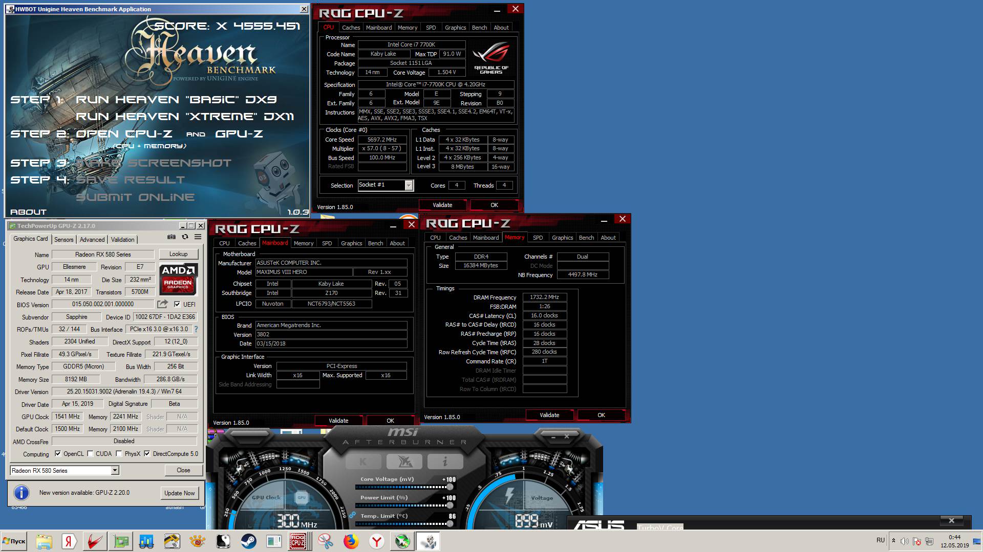Open the red Yandex Я taskbar icon
983x552 pixels.
69,541
